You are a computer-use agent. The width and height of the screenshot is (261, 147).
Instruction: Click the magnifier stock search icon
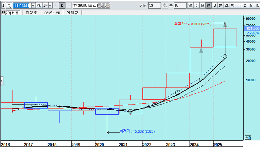coord(39,6)
